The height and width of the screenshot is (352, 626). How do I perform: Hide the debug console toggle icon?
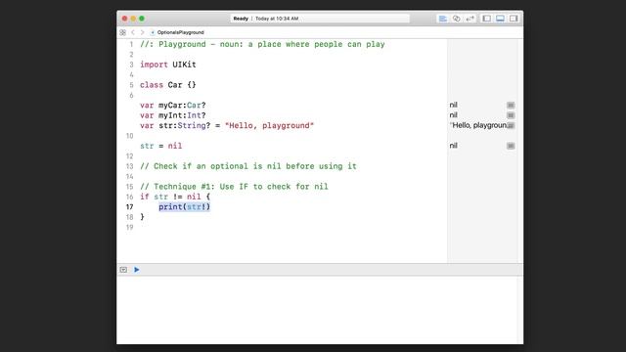coord(123,270)
